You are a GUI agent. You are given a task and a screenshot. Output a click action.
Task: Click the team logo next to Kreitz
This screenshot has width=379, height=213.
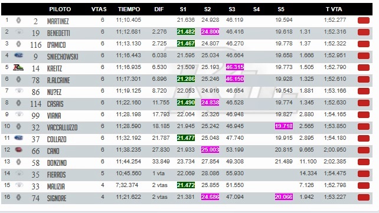coord(18,67)
